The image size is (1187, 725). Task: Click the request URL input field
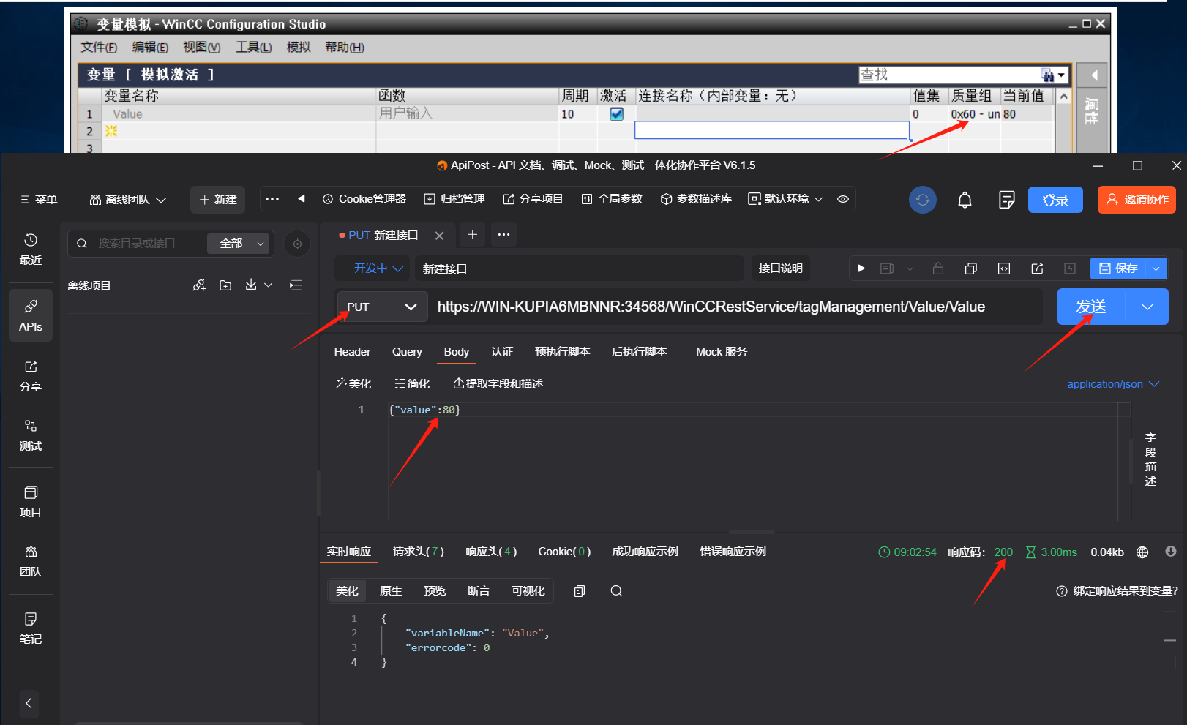click(735, 307)
